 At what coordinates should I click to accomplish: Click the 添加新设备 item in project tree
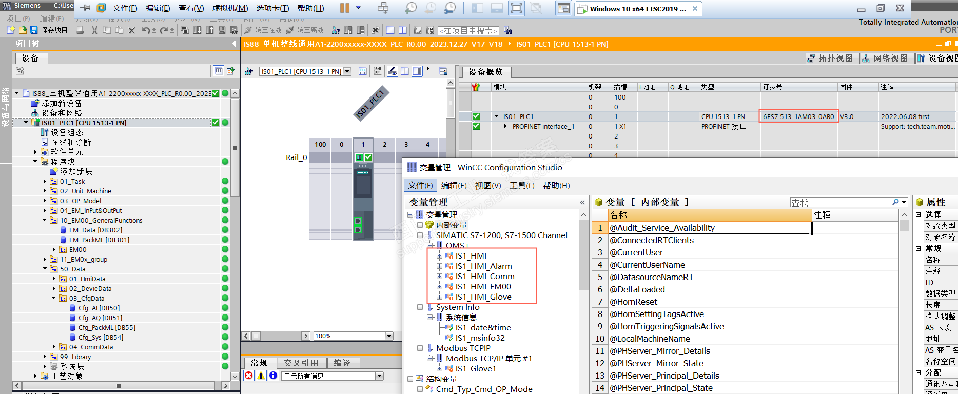tap(62, 103)
